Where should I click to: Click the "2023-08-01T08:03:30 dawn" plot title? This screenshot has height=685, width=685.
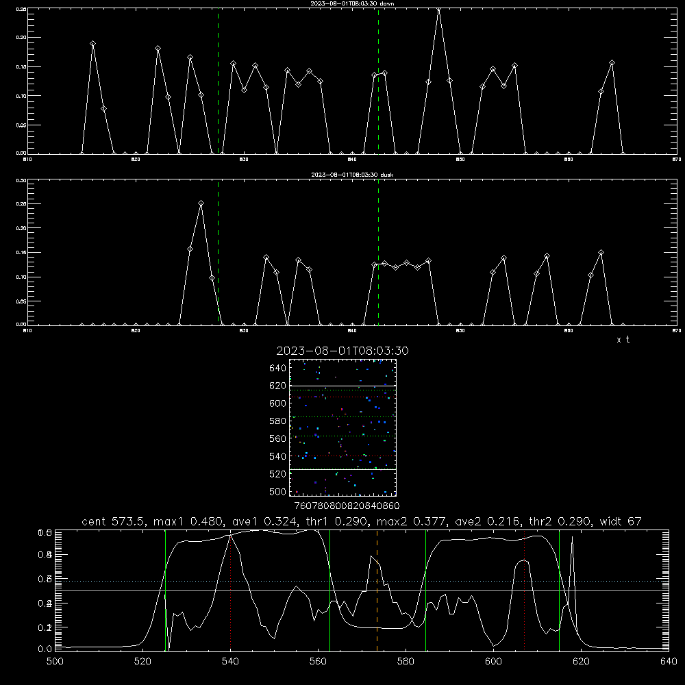(352, 3)
